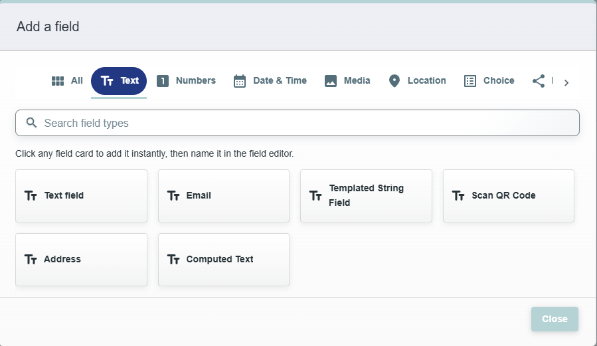Focus the Search field types input
The image size is (597, 346).
tap(298, 123)
